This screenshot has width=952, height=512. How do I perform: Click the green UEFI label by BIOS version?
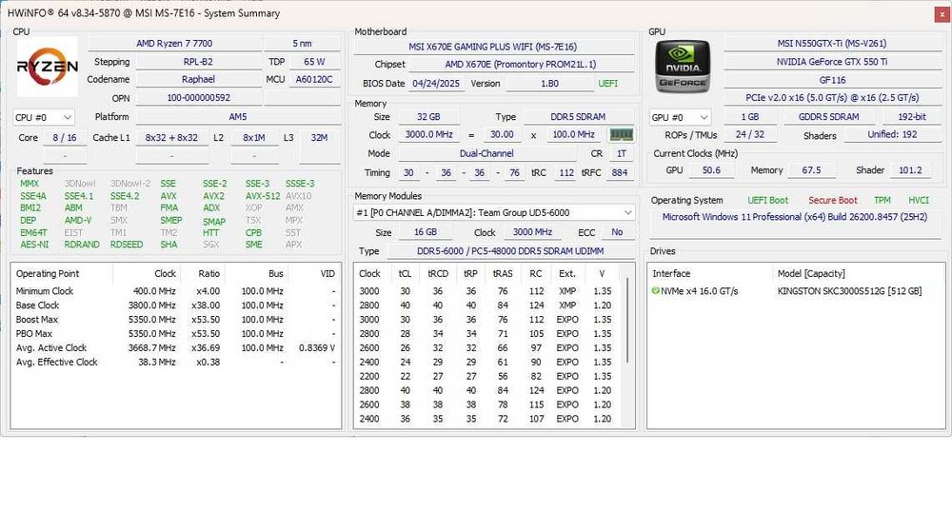[x=607, y=84]
